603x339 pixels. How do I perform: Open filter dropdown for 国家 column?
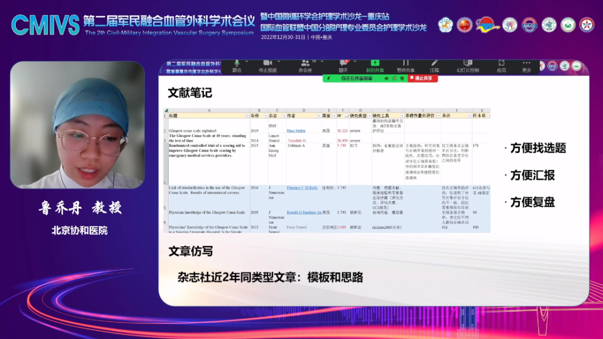[x=334, y=115]
